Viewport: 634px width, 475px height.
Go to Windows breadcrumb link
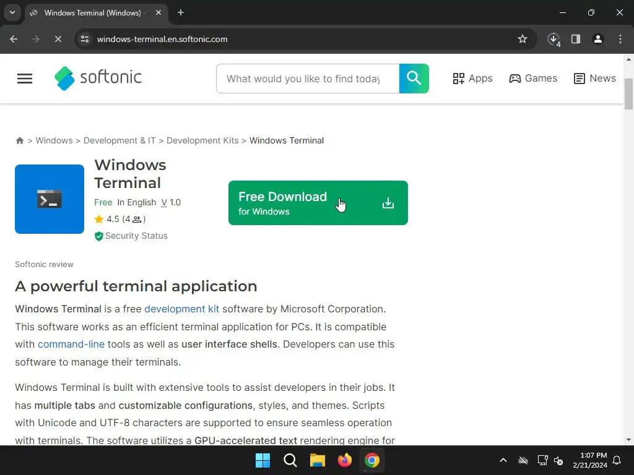[x=54, y=140]
